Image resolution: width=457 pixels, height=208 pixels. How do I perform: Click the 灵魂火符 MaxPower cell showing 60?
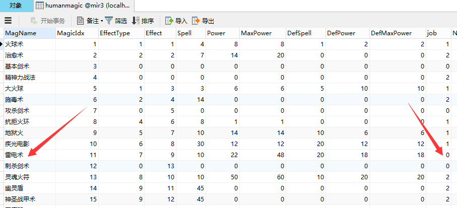point(261,177)
